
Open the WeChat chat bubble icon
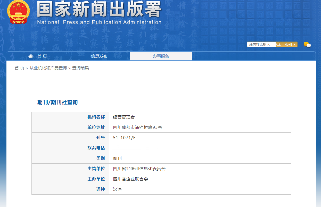(x=307, y=45)
